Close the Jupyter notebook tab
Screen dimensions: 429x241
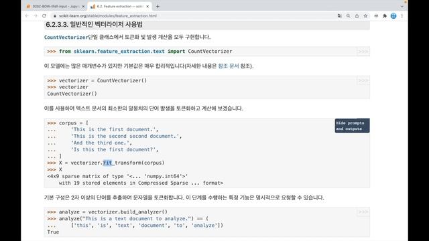(x=83, y=6)
